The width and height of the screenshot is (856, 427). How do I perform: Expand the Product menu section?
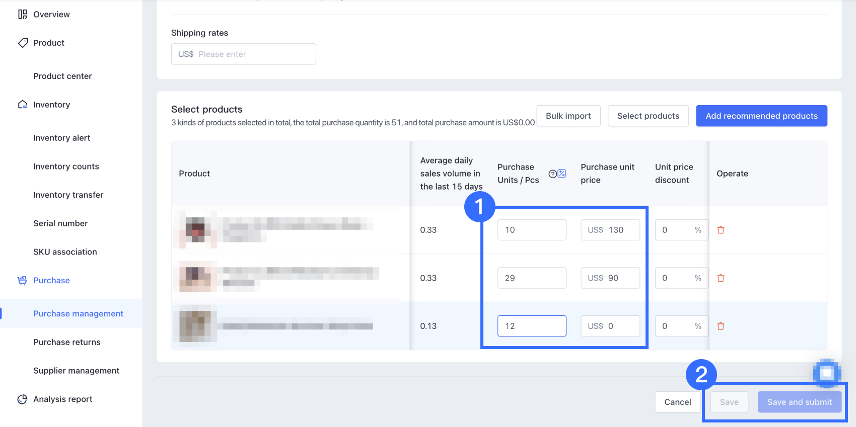(x=49, y=43)
